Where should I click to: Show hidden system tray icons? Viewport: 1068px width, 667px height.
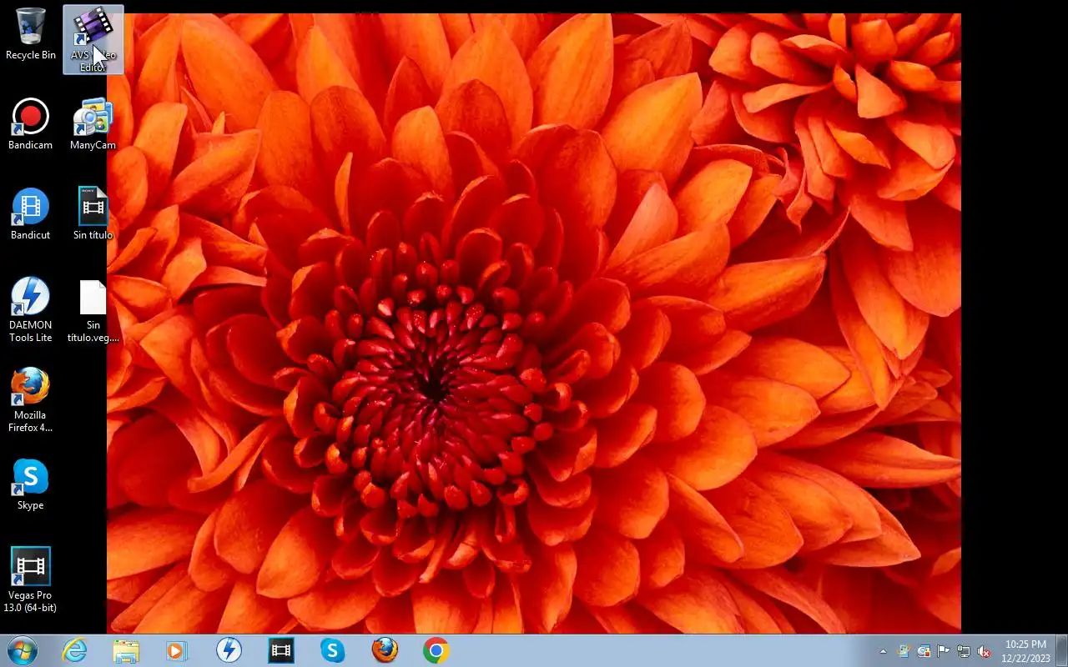click(x=883, y=651)
